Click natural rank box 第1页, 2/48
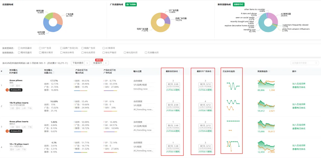Viewport: 321px width, 160px height. coord(173,106)
